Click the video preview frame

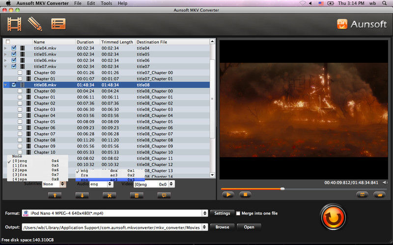[304, 109]
